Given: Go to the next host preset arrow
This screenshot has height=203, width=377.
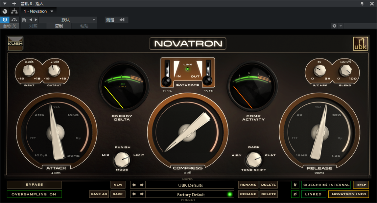Looking at the screenshot, I should tap(36, 20).
